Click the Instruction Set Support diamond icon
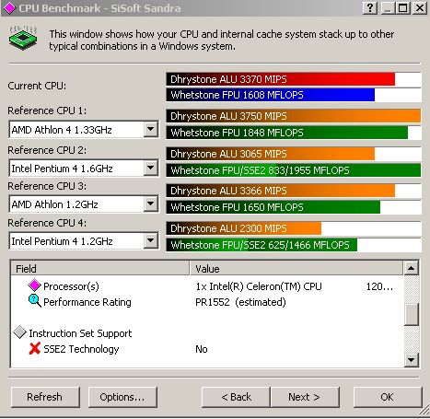This screenshot has height=419, width=430. [x=20, y=332]
